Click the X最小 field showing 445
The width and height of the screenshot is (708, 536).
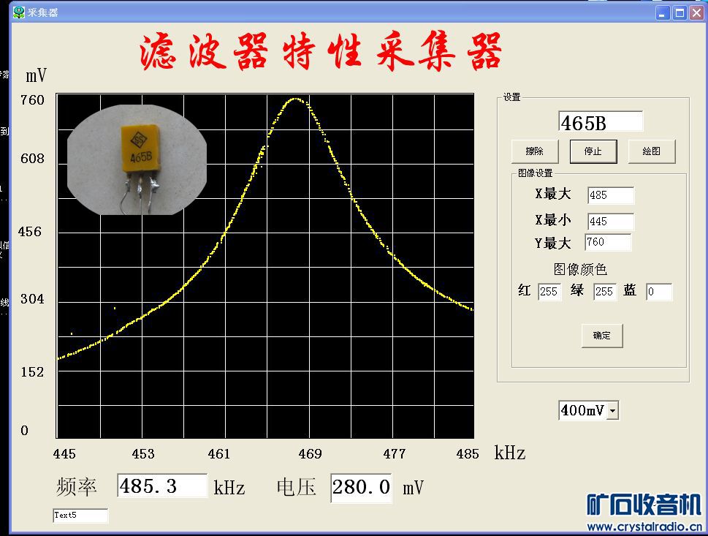pos(611,222)
